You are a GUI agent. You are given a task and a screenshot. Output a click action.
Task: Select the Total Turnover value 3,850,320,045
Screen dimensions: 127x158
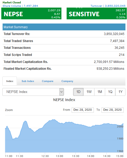[x=114, y=34]
